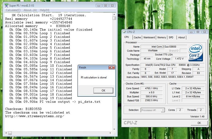This screenshot has height=139, width=212.
Task: Click the 'PI value output -> pi_data.txt' line
Action: [x=55, y=102]
